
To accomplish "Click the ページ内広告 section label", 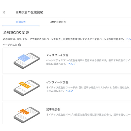I will pyautogui.click(x=10, y=45).
